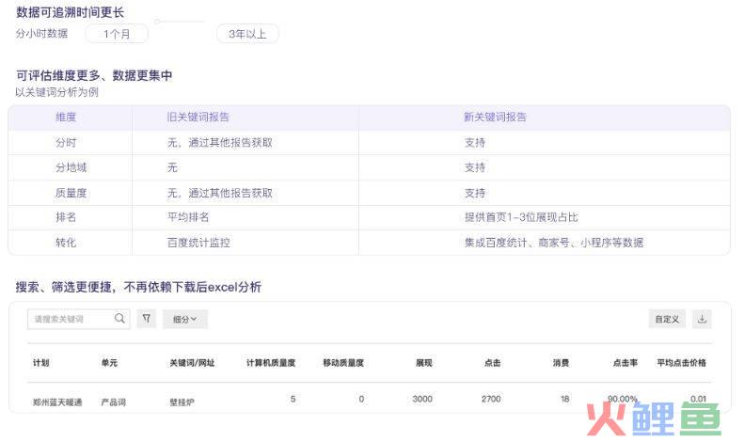
Task: Sort by 计划 column header
Action: click(40, 363)
